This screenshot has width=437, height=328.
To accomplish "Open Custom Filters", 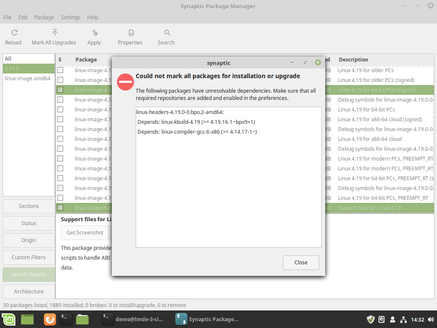I will [29, 258].
